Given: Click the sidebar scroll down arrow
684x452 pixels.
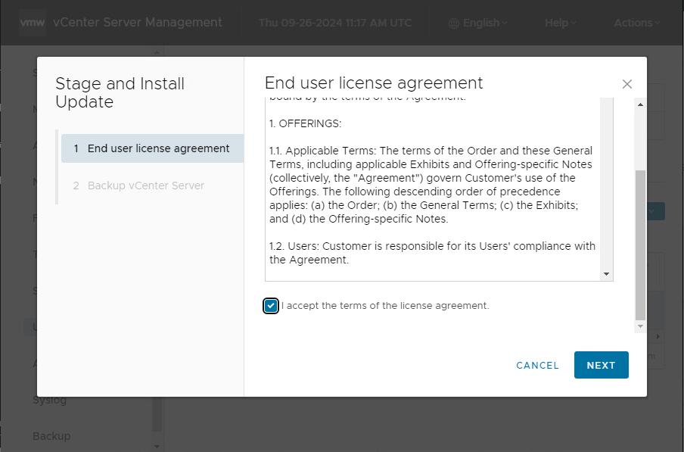Looking at the screenshot, I should pos(157,447).
